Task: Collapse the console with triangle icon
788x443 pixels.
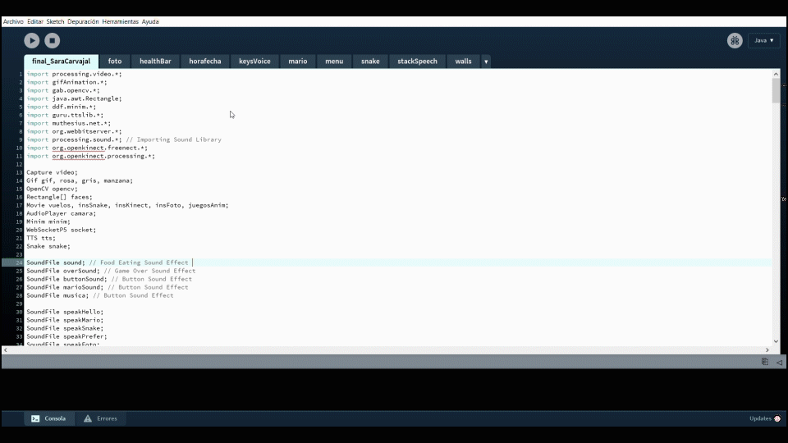Action: click(x=779, y=362)
